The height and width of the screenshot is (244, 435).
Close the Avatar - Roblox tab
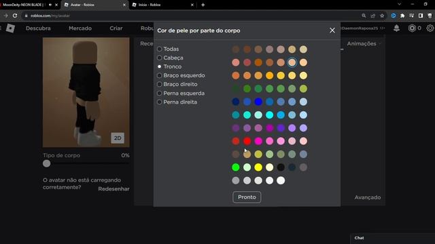coord(124,5)
